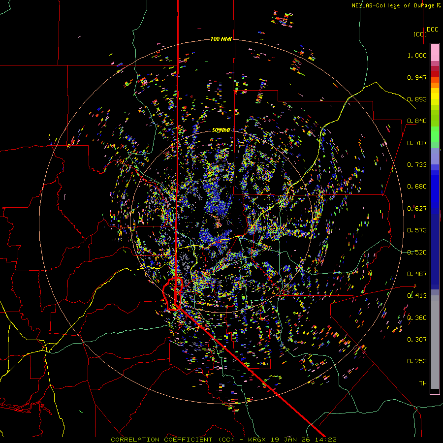Click the [CC] legend unit label
The image size is (443, 443).
(420, 34)
